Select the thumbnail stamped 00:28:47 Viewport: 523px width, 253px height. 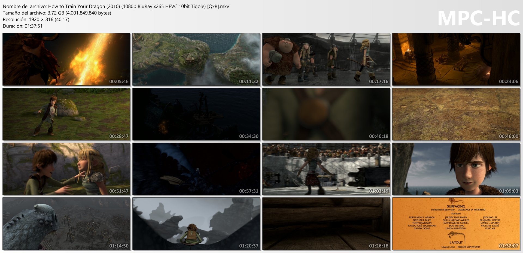tap(66, 114)
